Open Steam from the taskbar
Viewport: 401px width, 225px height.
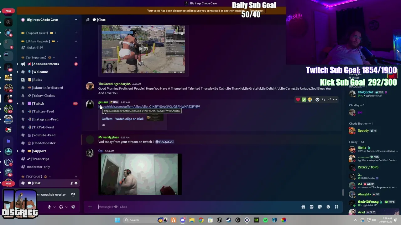point(229,220)
